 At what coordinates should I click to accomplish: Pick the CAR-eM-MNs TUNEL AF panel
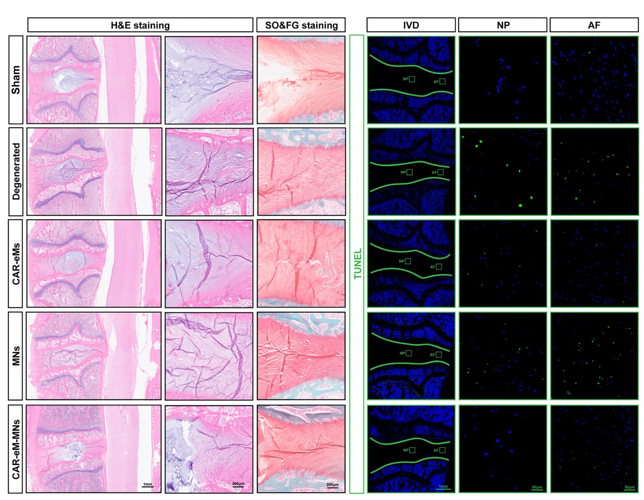pyautogui.click(x=594, y=449)
